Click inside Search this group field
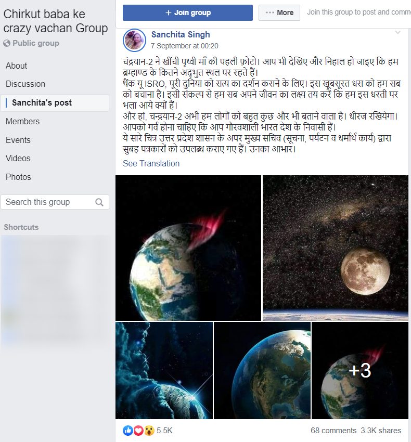Viewport: 411px width, 442px height. pyautogui.click(x=55, y=202)
